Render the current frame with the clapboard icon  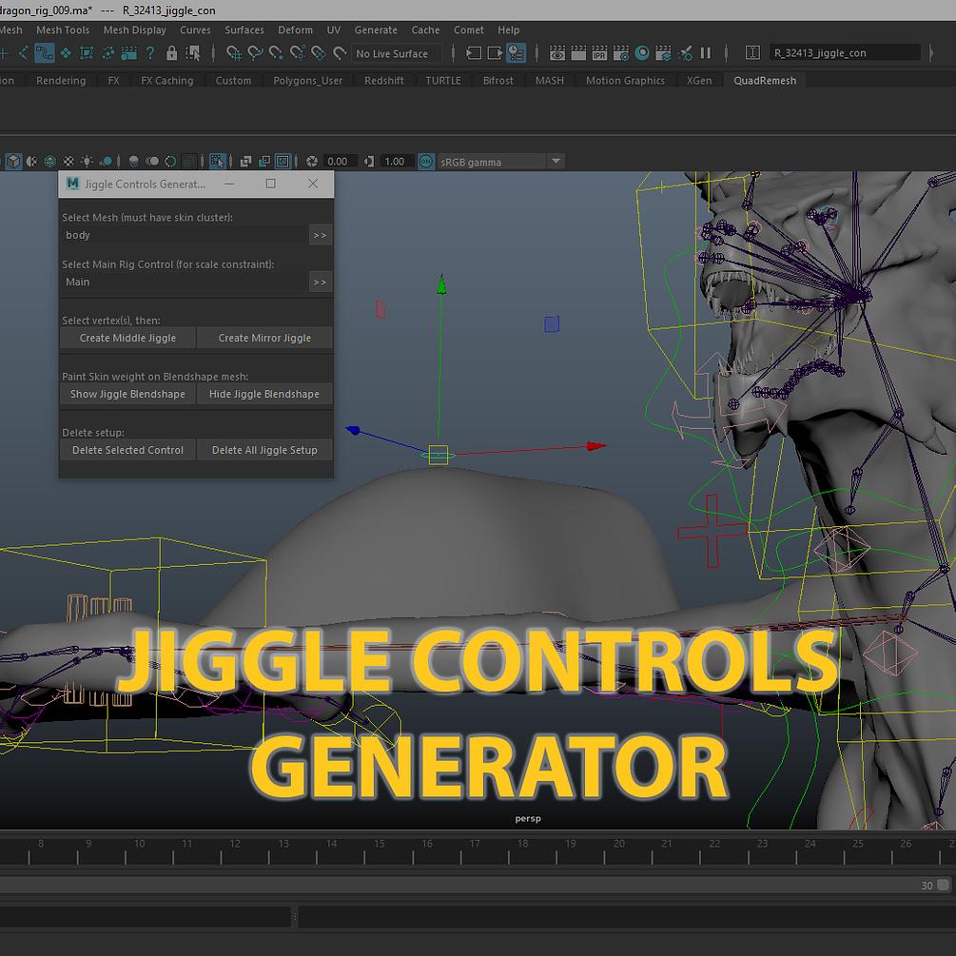pyautogui.click(x=577, y=53)
